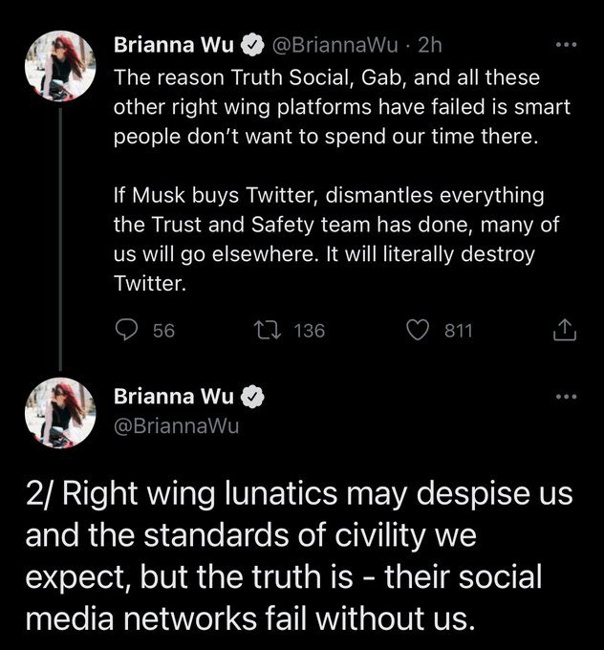Open more options on the top tweet

point(566,44)
